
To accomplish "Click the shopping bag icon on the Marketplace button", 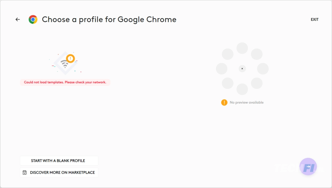I will (x=25, y=173).
